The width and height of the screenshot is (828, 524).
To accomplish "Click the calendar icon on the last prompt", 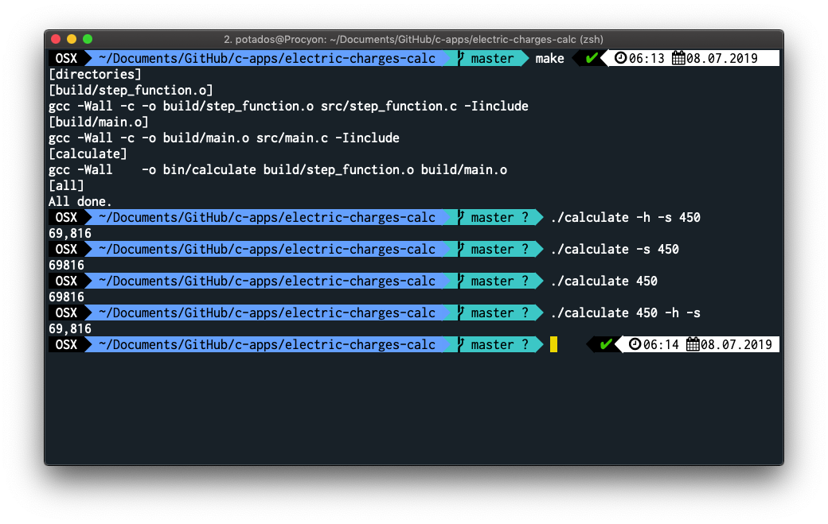I will [693, 345].
